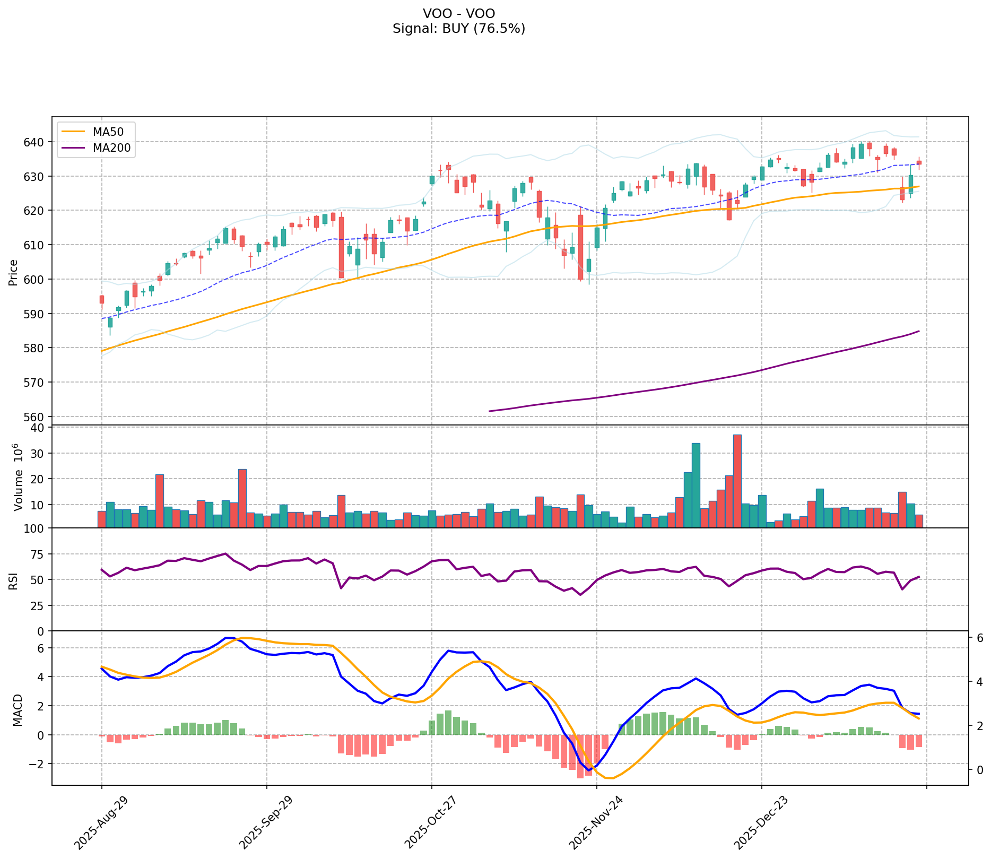Click the MACD axis label
The width and height of the screenshot is (991, 859).
[x=19, y=710]
